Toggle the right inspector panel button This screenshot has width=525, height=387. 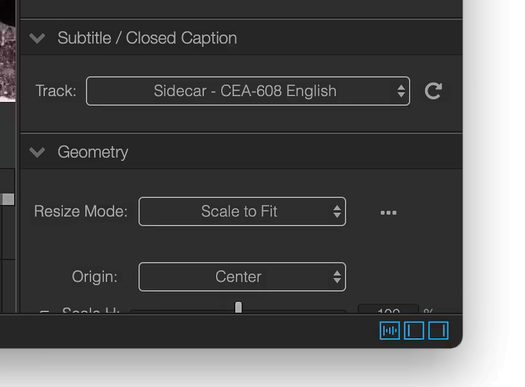(x=438, y=331)
